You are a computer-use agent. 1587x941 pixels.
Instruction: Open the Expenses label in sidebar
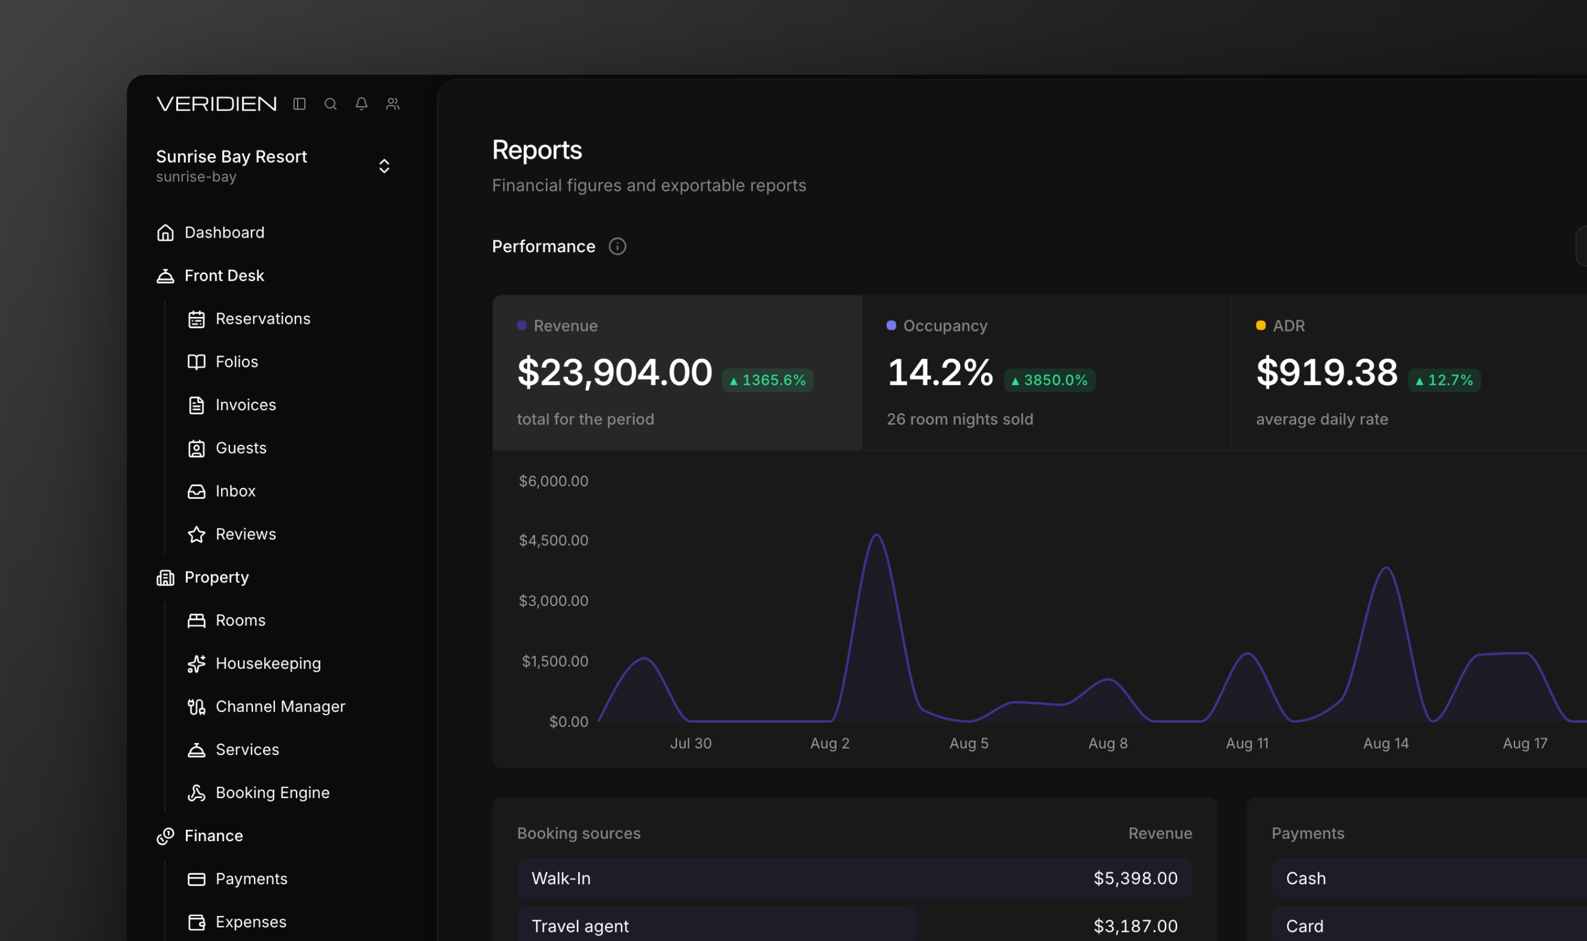251,923
